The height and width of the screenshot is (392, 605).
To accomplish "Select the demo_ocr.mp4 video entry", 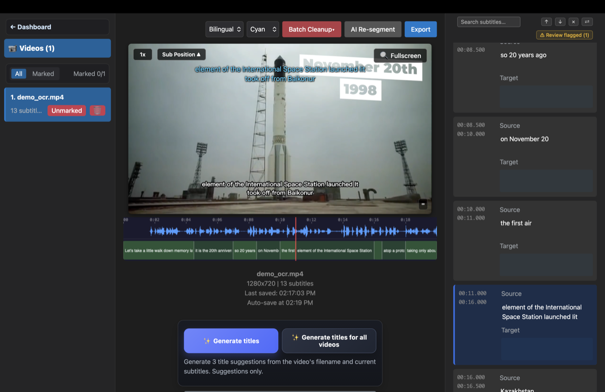I will pyautogui.click(x=57, y=104).
